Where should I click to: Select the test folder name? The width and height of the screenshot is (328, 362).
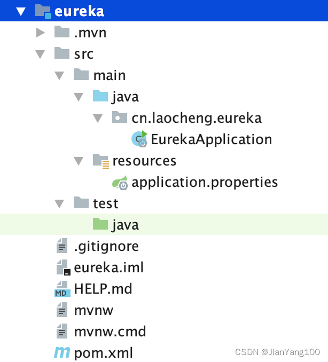pyautogui.click(x=106, y=203)
